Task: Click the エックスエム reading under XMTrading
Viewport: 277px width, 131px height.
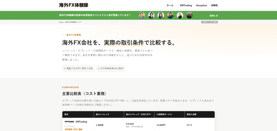Action: (x=70, y=126)
